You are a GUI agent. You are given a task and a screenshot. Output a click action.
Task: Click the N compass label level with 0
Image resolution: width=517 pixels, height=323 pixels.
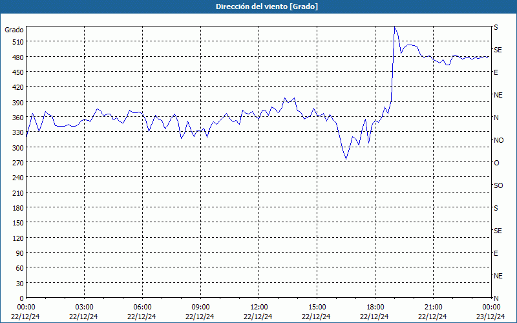[x=496, y=298]
